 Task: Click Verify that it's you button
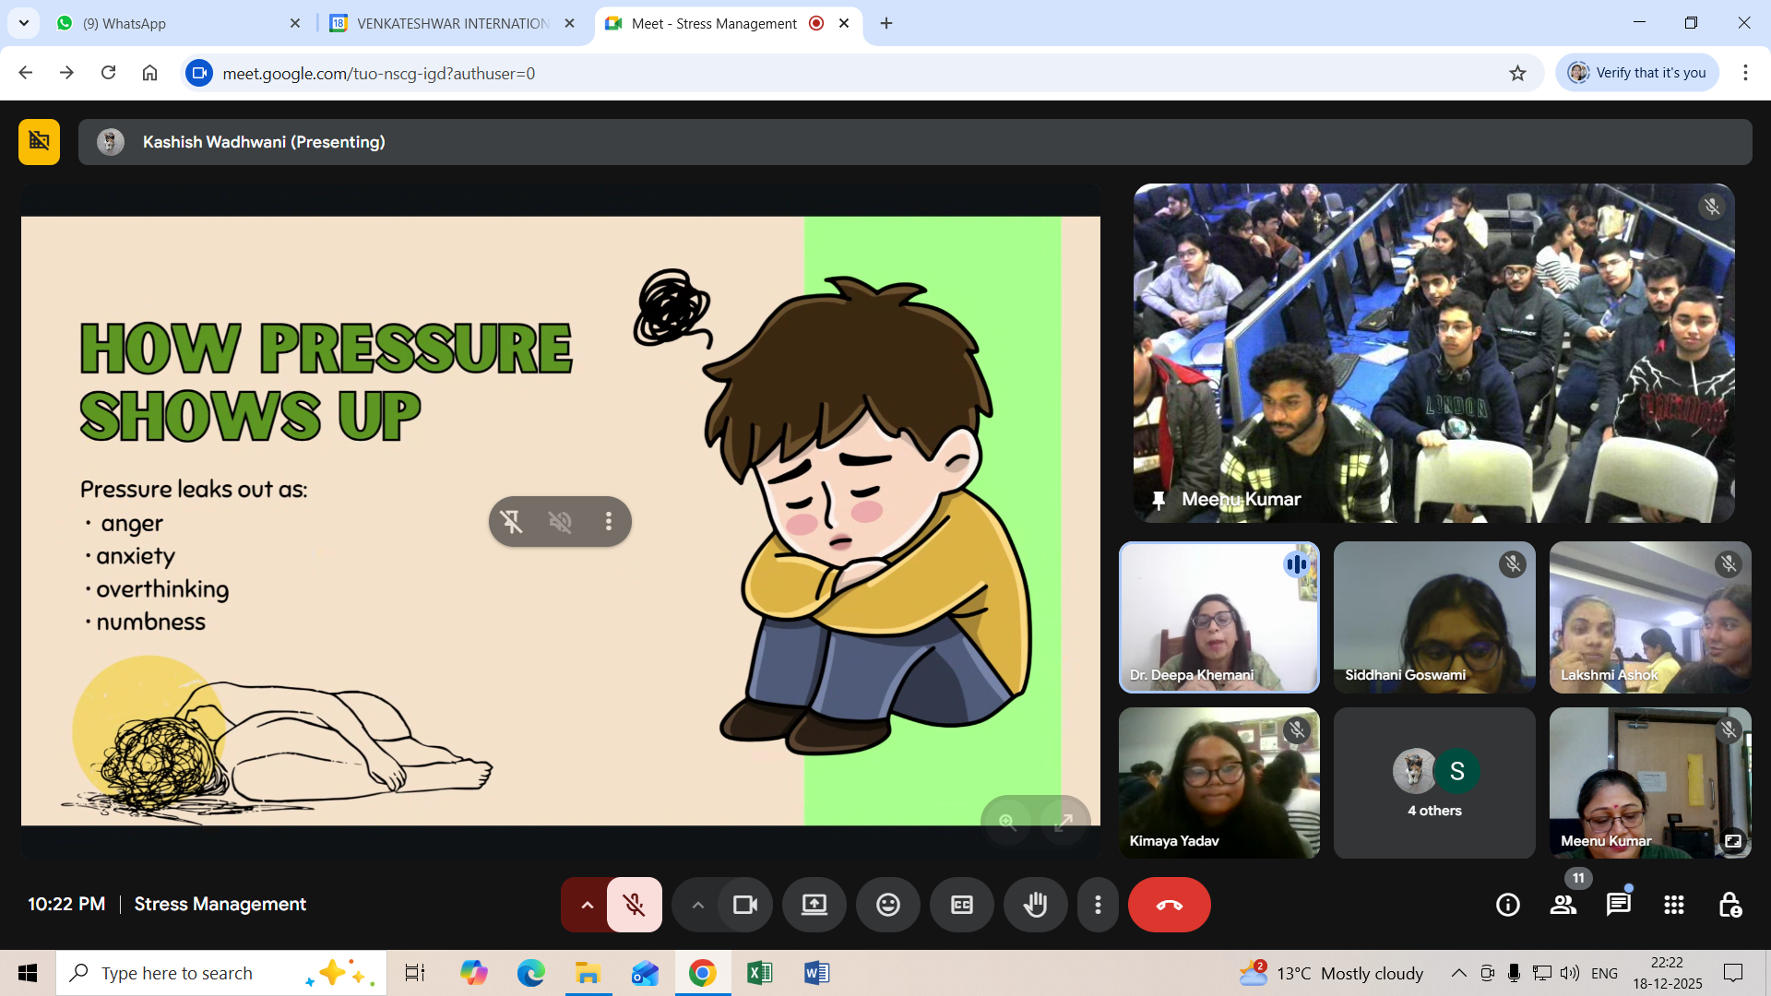(x=1637, y=73)
